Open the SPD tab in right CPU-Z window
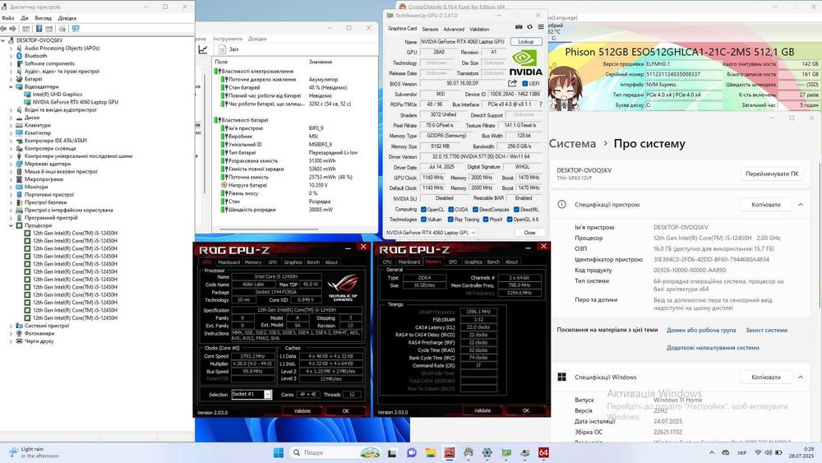 pos(453,262)
